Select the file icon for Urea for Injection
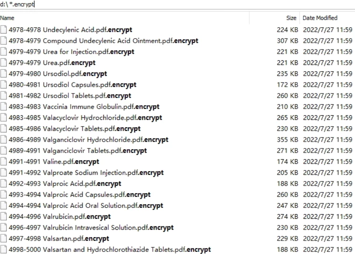Viewport: 355px width, 254px height. click(4, 52)
